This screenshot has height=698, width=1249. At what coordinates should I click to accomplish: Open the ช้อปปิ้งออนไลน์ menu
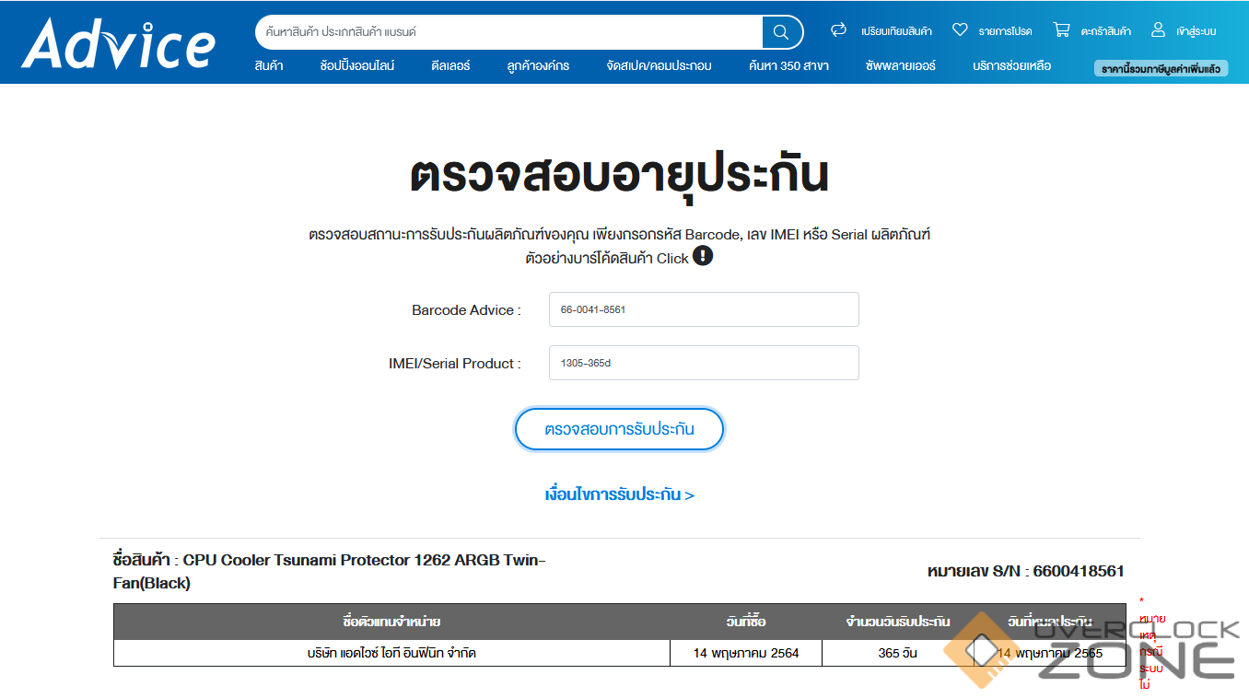[x=357, y=65]
